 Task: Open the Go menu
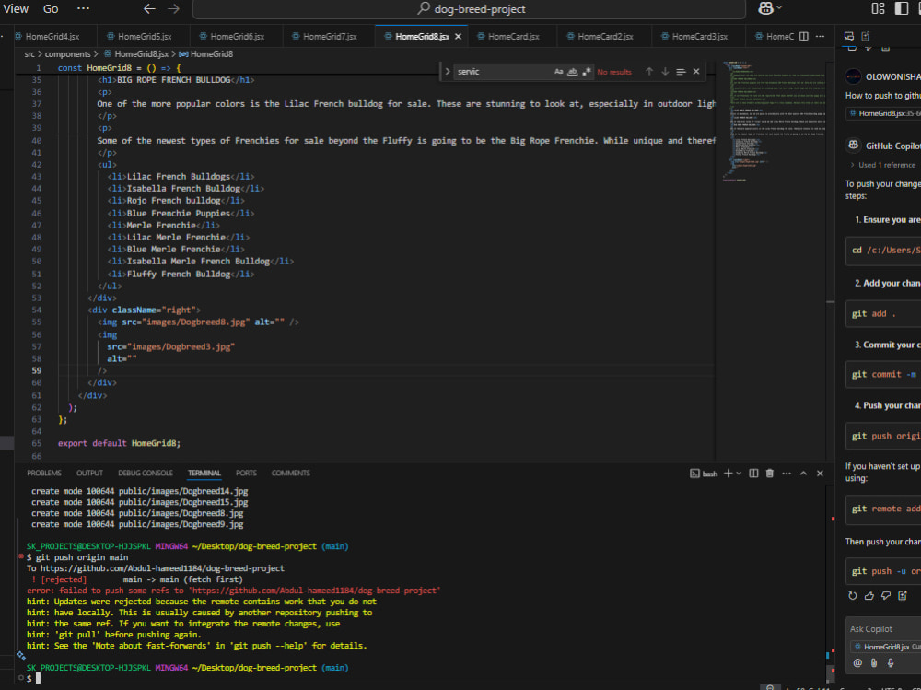51,9
